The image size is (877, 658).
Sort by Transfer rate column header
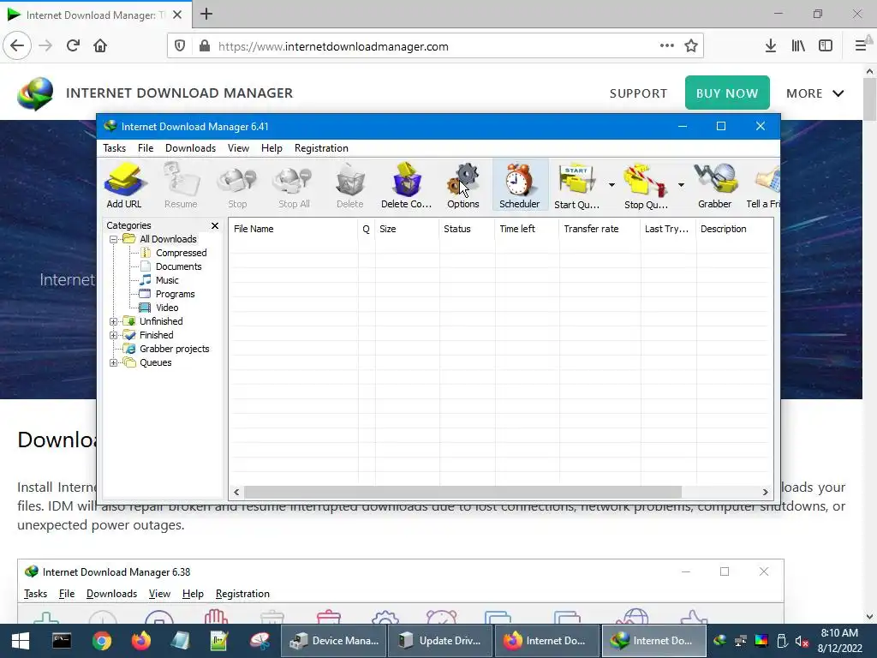pos(599,229)
